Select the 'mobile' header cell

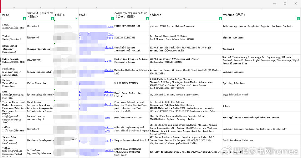point(66,15)
